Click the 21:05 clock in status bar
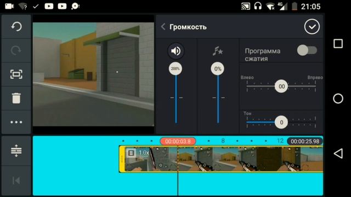Image resolution: width=351 pixels, height=197 pixels. click(x=310, y=7)
